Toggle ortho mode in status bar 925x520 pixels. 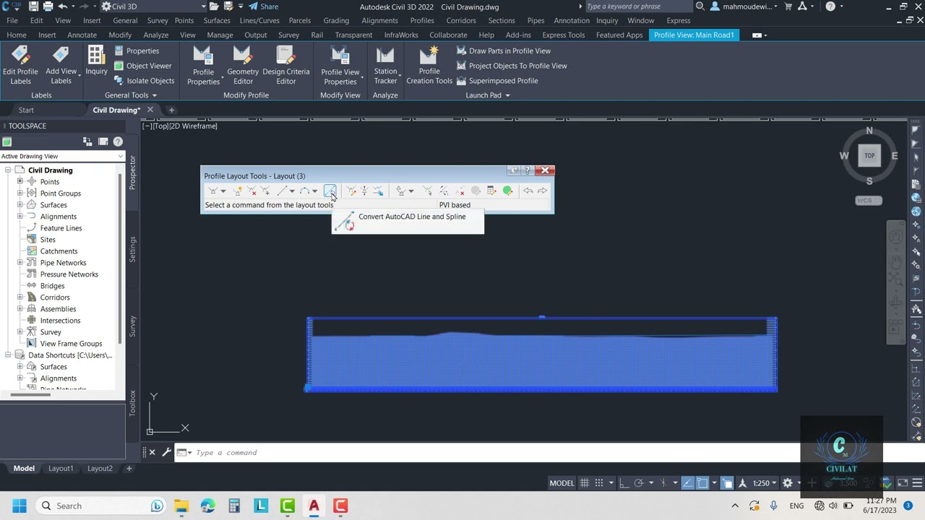624,483
